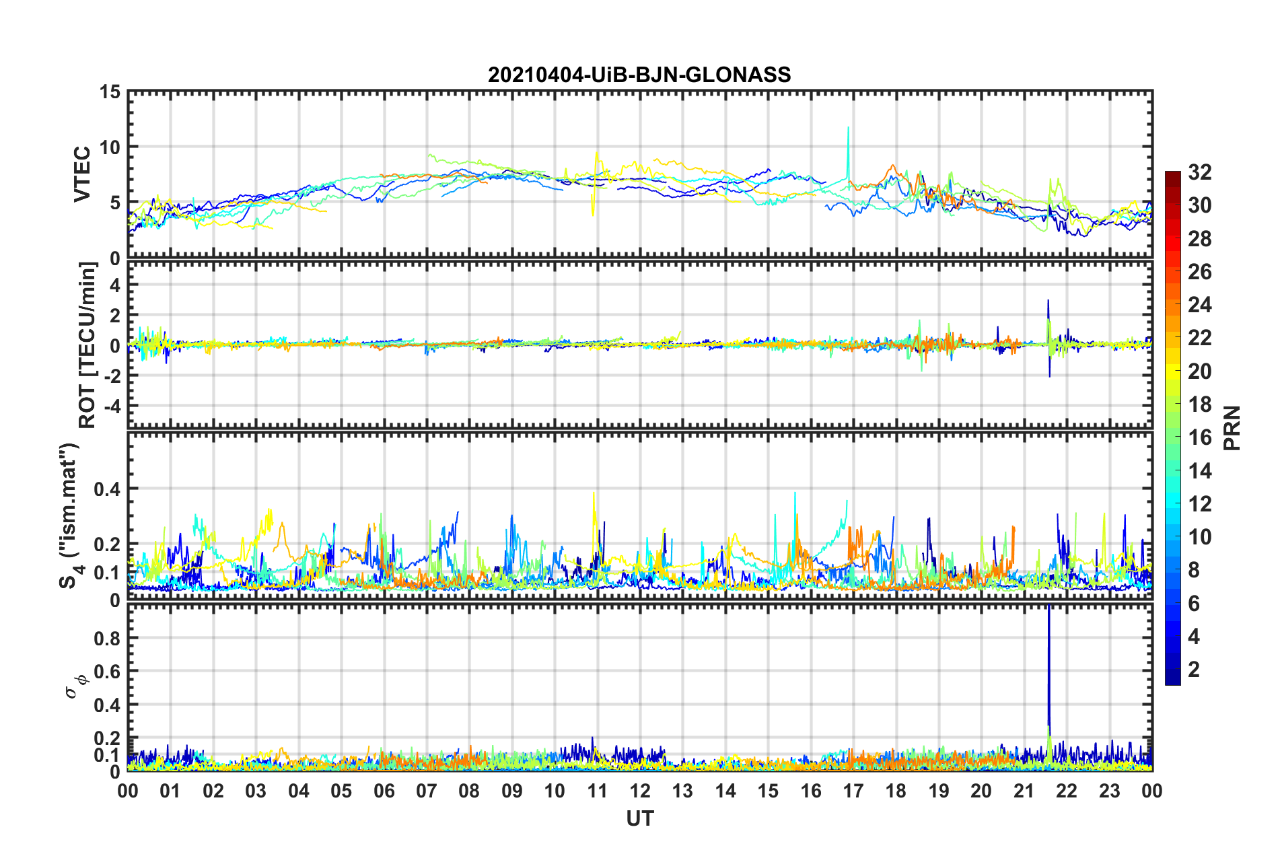Click colorbar tick label 2
This screenshot has width=1280, height=856.
[1194, 670]
